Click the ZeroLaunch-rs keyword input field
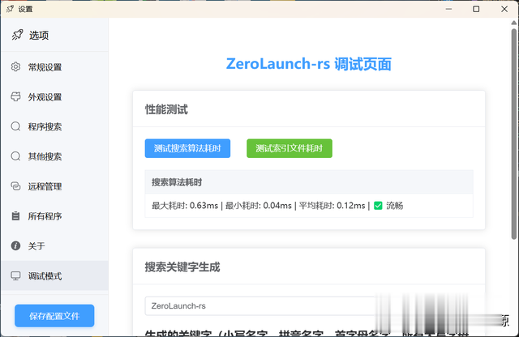Screen dimensions: 519x337 [261, 306]
